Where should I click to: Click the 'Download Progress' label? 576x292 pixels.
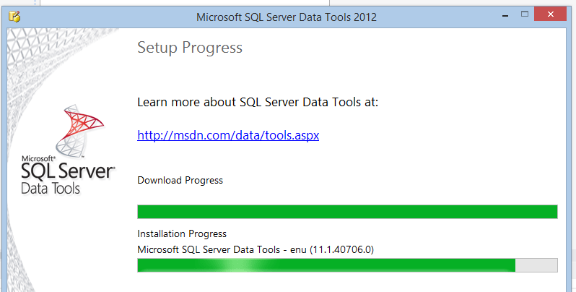(x=180, y=180)
